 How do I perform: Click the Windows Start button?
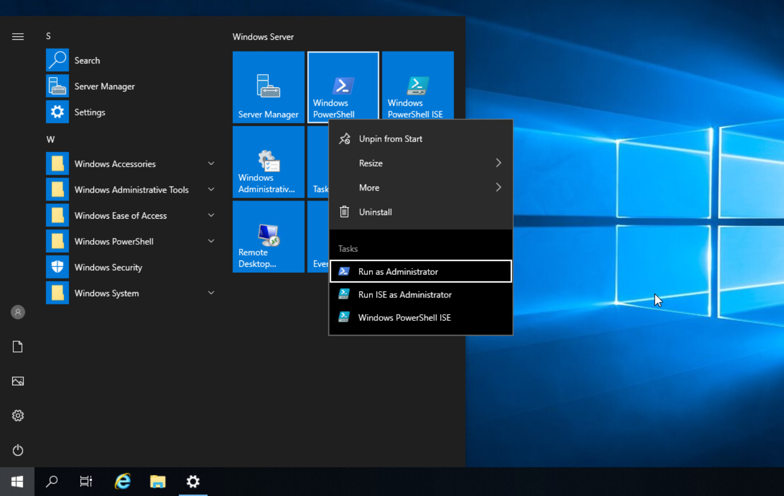(17, 482)
